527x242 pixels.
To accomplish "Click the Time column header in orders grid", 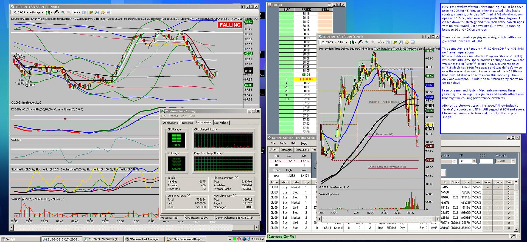I will (477, 182).
